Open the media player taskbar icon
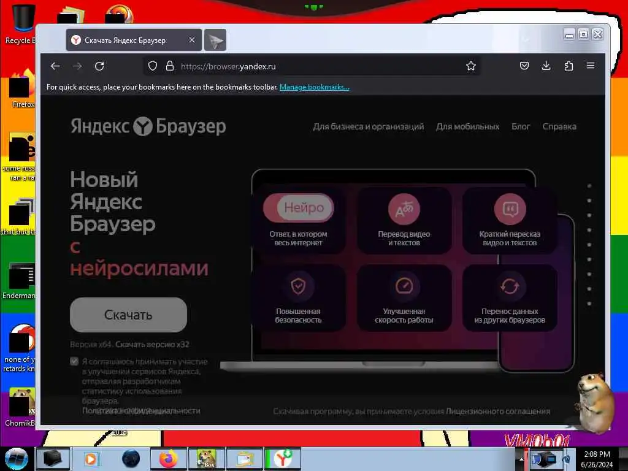 pos(91,459)
